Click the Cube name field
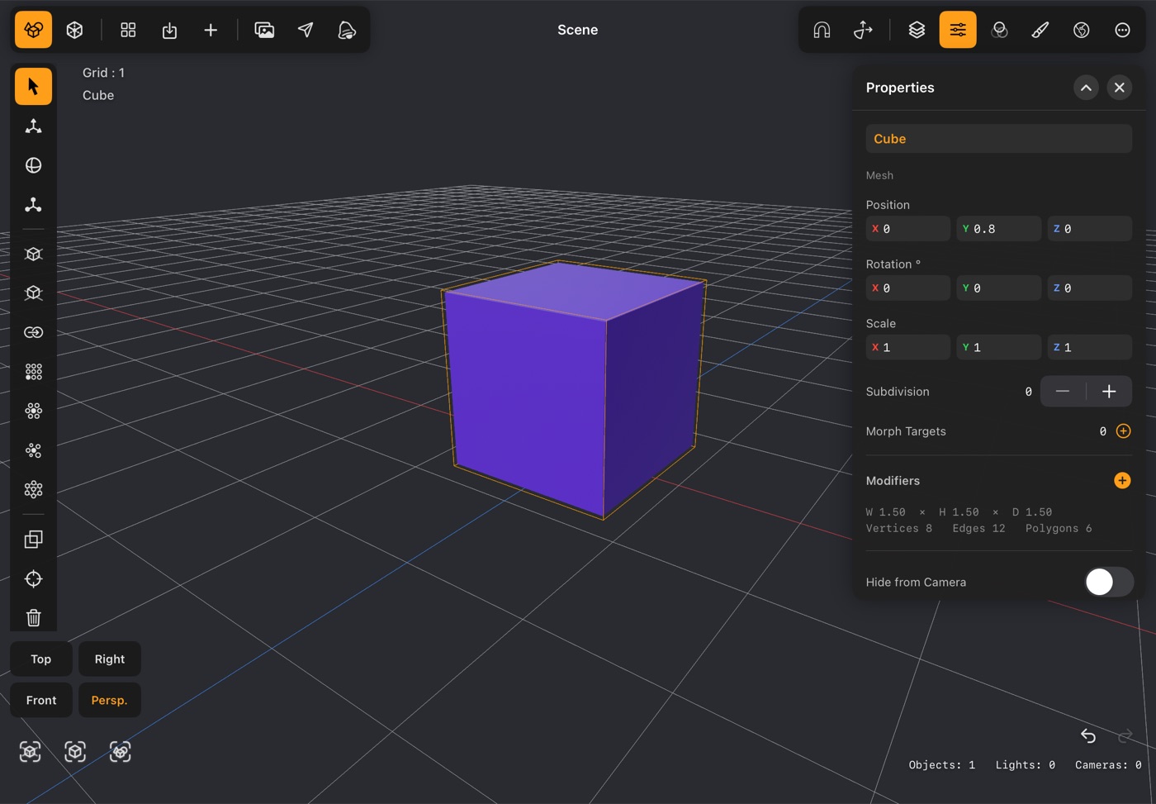This screenshot has width=1156, height=804. tap(998, 139)
